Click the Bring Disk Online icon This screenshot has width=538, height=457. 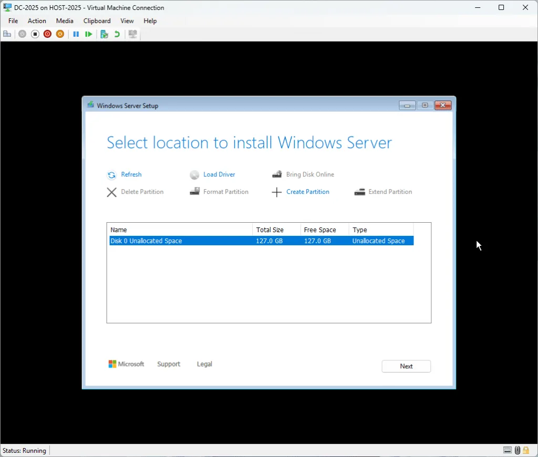tap(277, 174)
